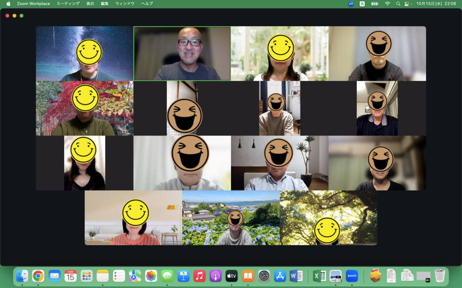Click the date and time clock
The width and height of the screenshot is (462, 288).
tap(437, 4)
